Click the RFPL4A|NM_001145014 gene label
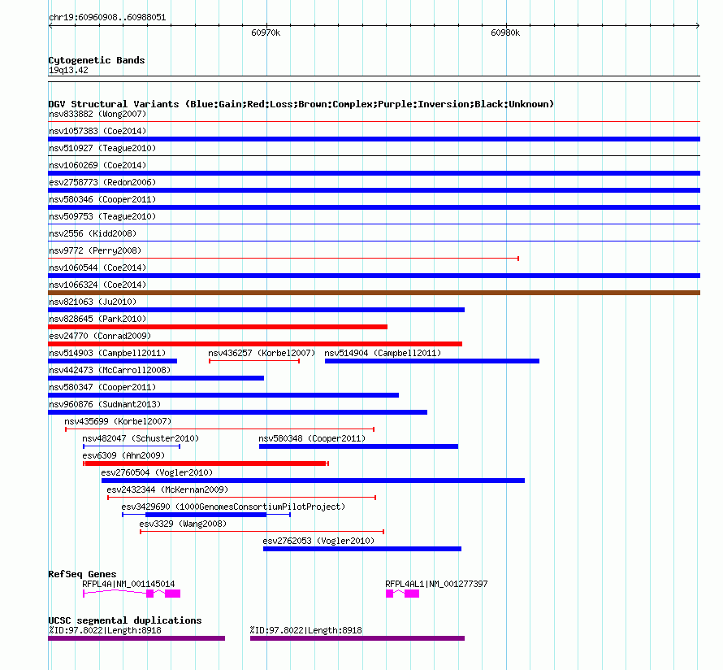Viewport: 723px width, 670px height. pos(128,584)
